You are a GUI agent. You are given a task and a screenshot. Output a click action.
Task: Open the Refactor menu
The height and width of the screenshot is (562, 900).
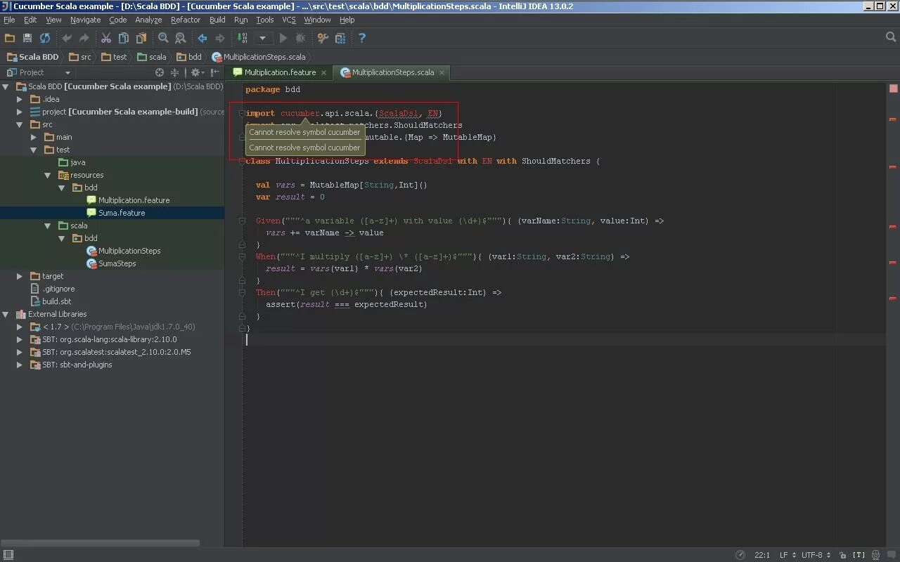(186, 20)
